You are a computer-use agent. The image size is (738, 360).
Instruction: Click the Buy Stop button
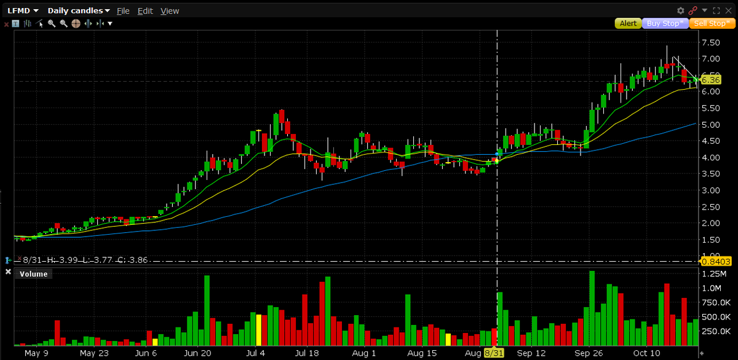[x=665, y=23]
